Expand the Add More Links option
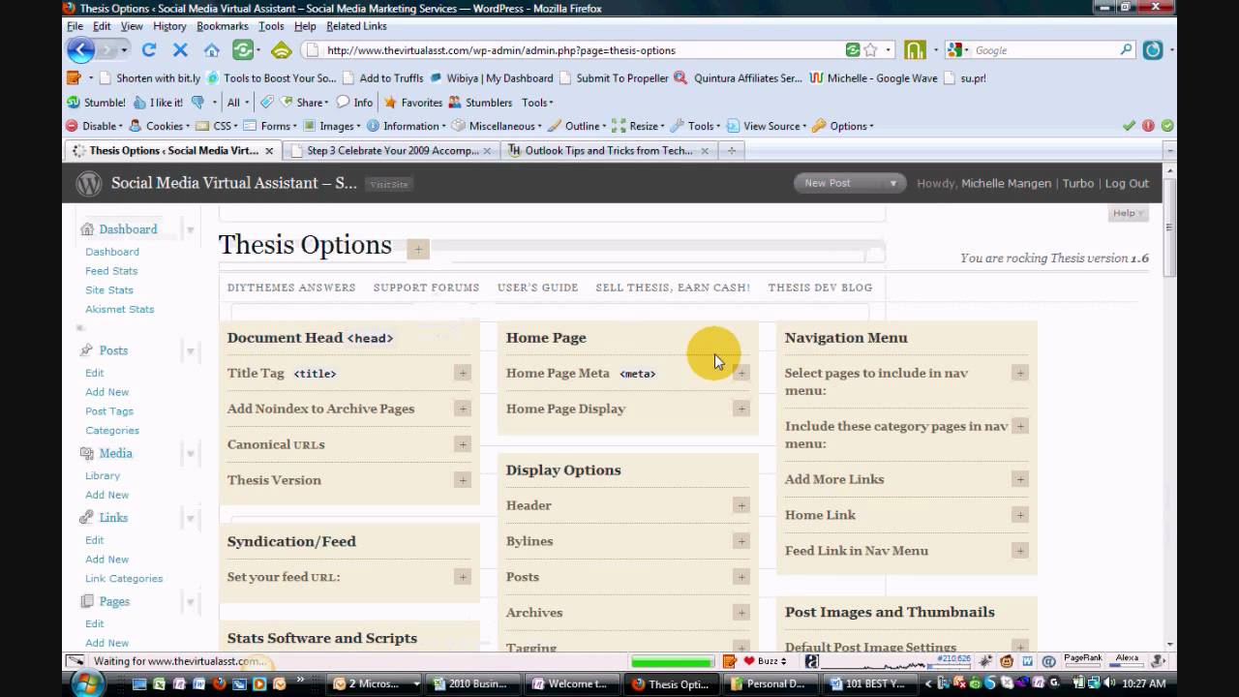Viewport: 1239px width, 697px height. 1020,479
